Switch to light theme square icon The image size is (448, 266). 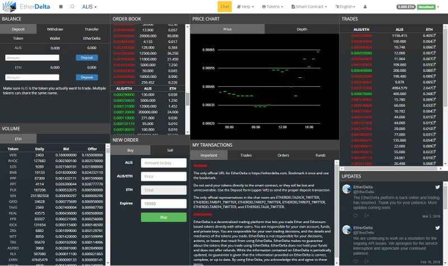pos(72,6)
